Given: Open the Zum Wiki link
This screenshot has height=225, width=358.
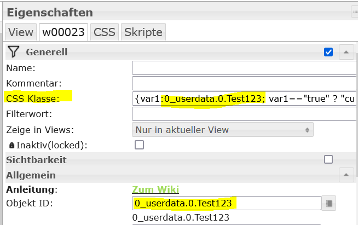Looking at the screenshot, I should coord(155,189).
